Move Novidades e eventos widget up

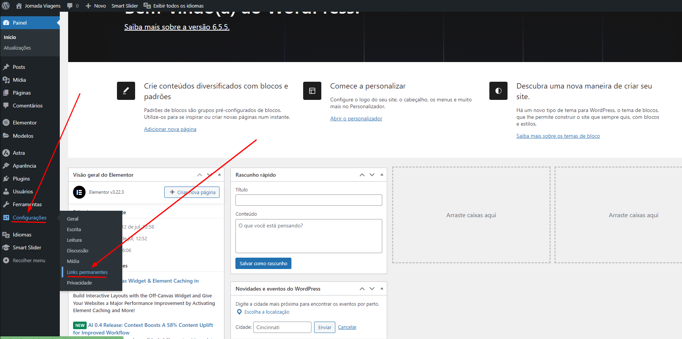[362, 289]
